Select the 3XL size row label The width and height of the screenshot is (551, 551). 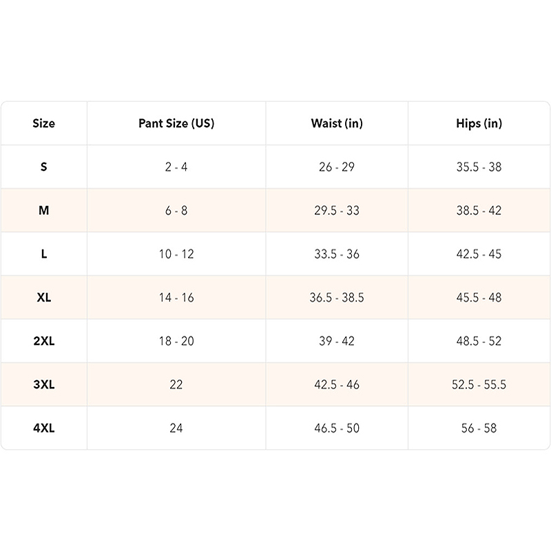coord(43,384)
